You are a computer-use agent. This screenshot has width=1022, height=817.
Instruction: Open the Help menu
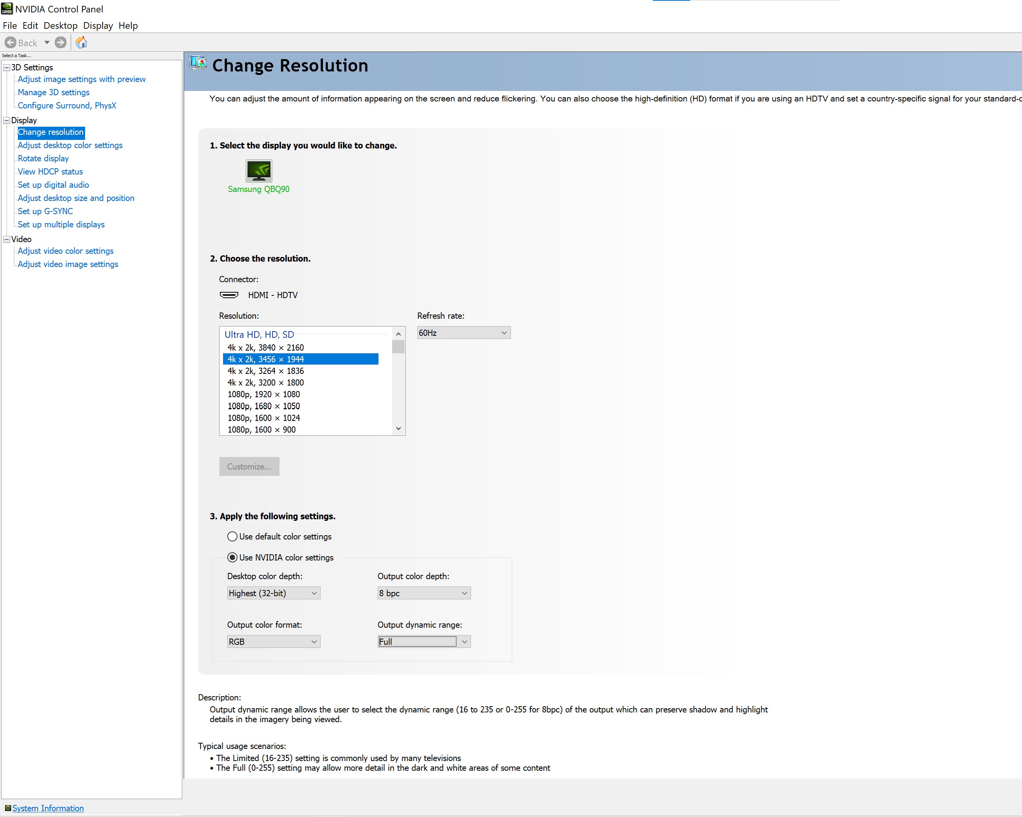click(x=128, y=26)
